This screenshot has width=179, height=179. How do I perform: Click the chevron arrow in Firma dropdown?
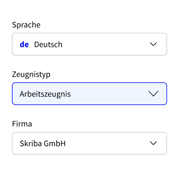click(x=153, y=143)
